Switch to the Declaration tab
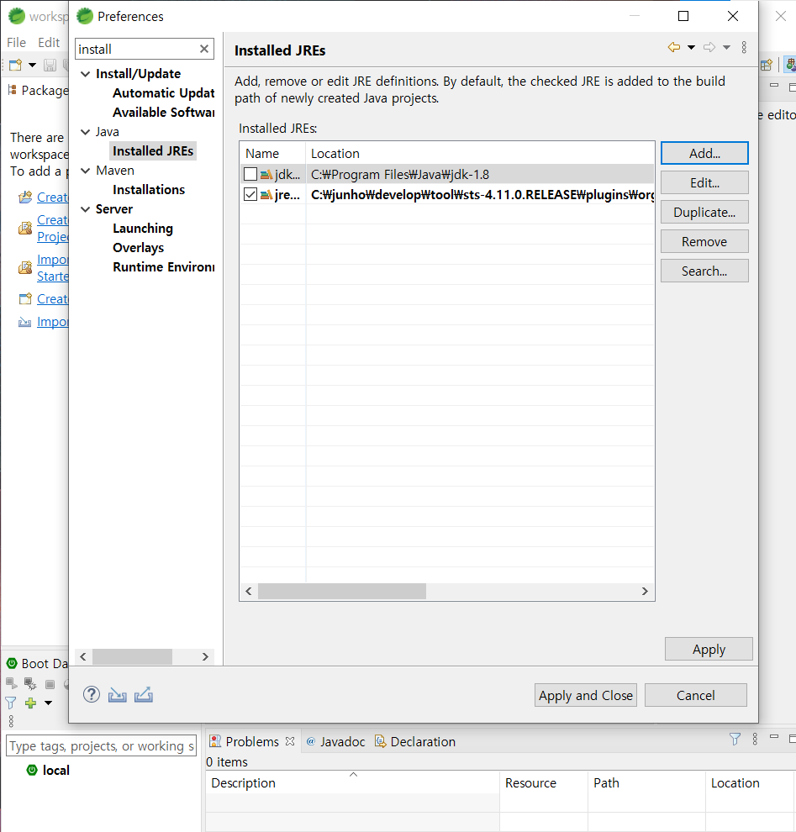The image size is (796, 832). coord(415,741)
